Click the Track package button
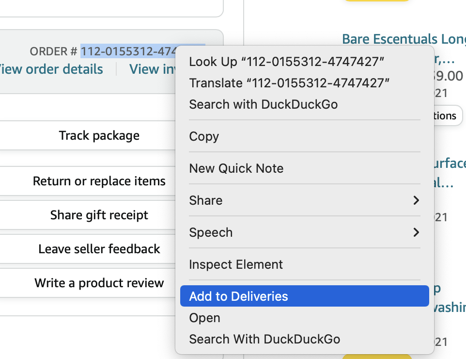The width and height of the screenshot is (466, 359). [x=99, y=135]
